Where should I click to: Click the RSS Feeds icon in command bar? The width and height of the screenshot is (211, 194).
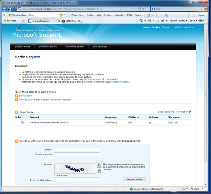(149, 21)
